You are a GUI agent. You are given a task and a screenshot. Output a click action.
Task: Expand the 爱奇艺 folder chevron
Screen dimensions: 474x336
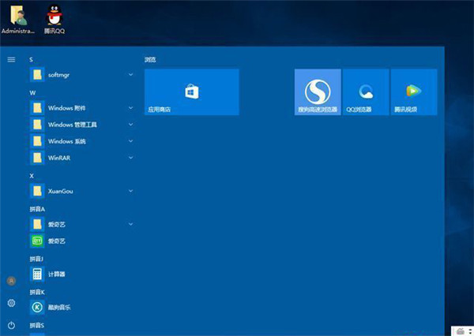click(x=131, y=224)
